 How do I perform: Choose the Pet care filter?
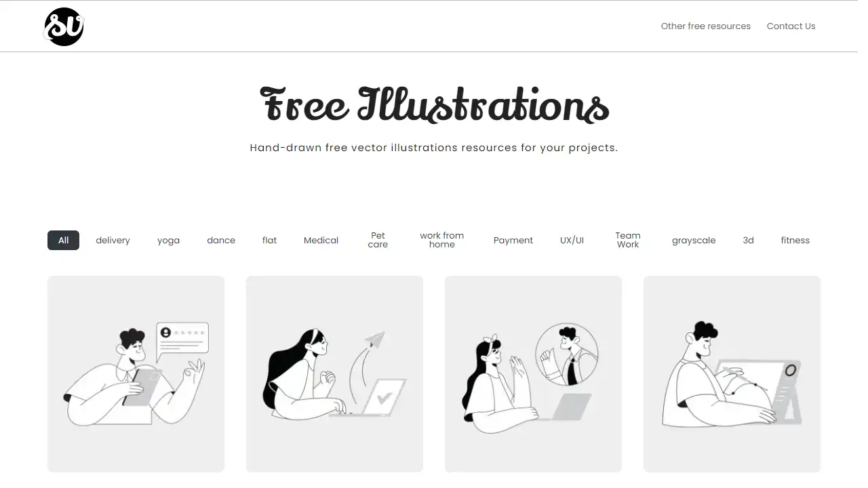pyautogui.click(x=378, y=240)
